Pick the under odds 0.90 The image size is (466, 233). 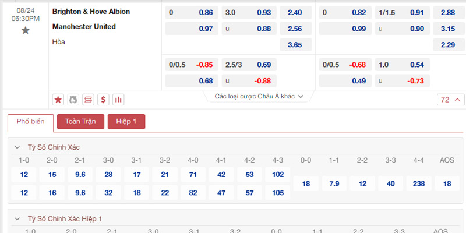[x=403, y=29]
